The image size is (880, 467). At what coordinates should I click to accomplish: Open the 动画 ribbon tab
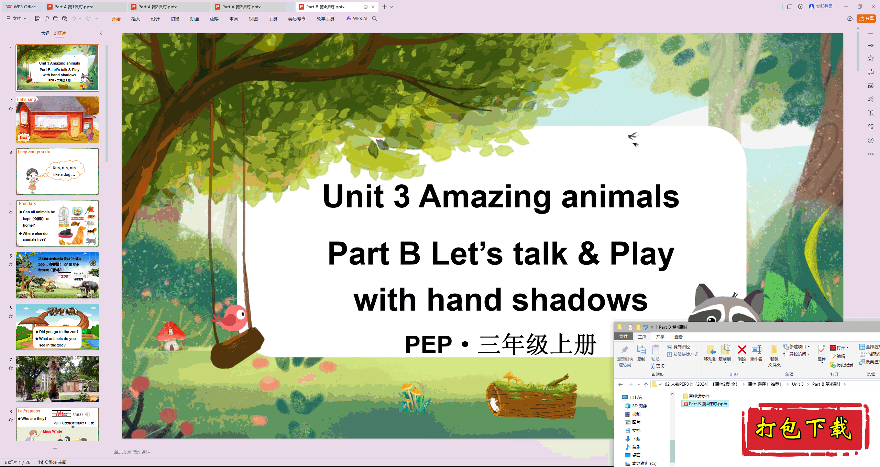pyautogui.click(x=194, y=19)
